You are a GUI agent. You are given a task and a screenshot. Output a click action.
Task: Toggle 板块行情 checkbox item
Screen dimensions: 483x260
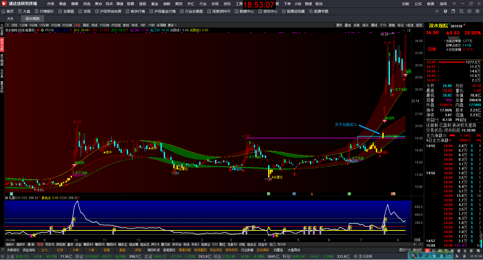click(135, 11)
